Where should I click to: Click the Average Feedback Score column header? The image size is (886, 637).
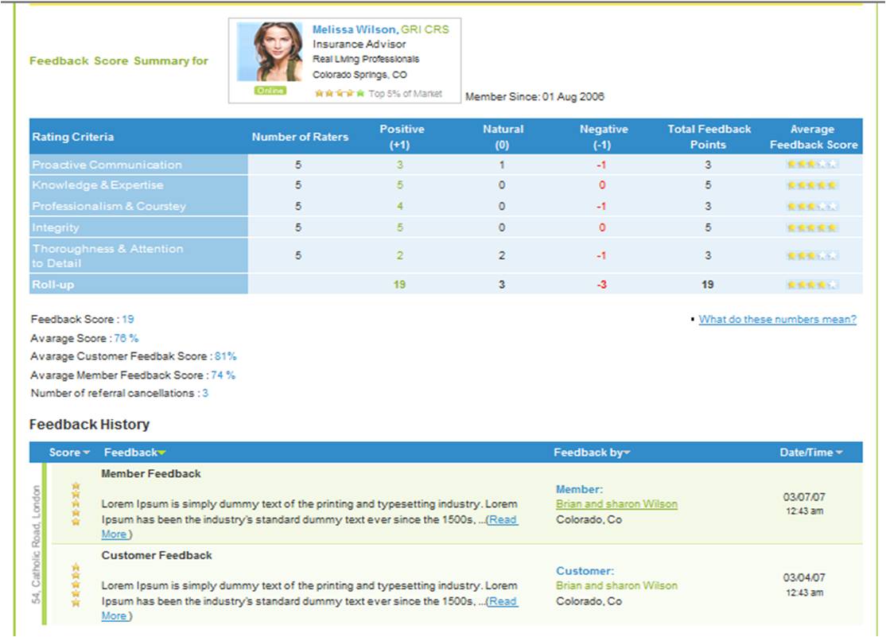(x=813, y=137)
